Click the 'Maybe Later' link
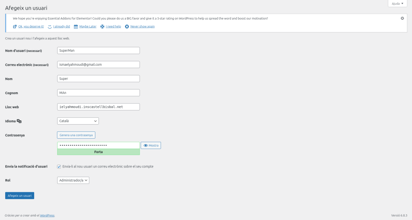412x220 pixels. point(87,26)
